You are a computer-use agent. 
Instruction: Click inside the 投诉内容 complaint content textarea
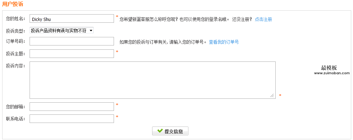click(153, 80)
